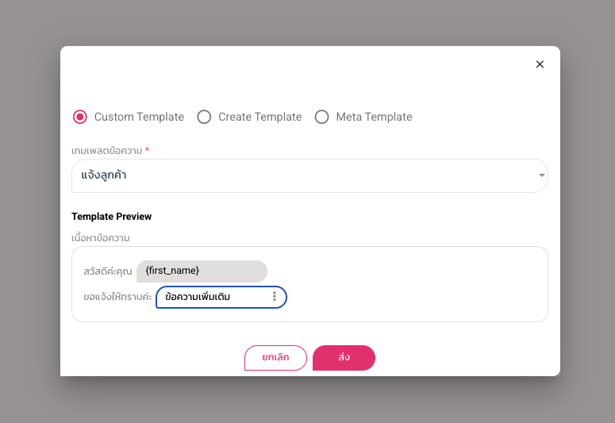Click the เทมเพลตข้อความ field label
615x423 pixels.
pos(107,151)
